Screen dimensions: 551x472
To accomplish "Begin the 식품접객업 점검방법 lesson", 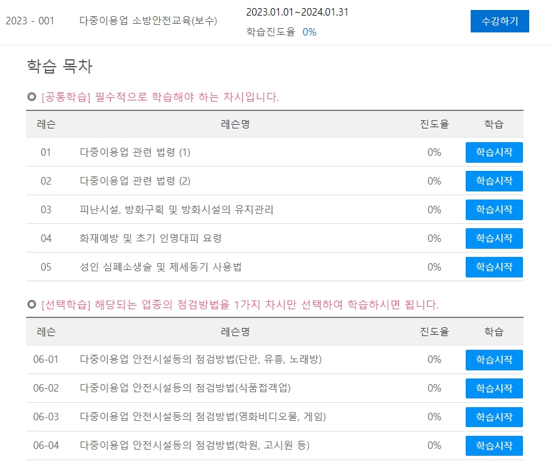I will point(494,388).
